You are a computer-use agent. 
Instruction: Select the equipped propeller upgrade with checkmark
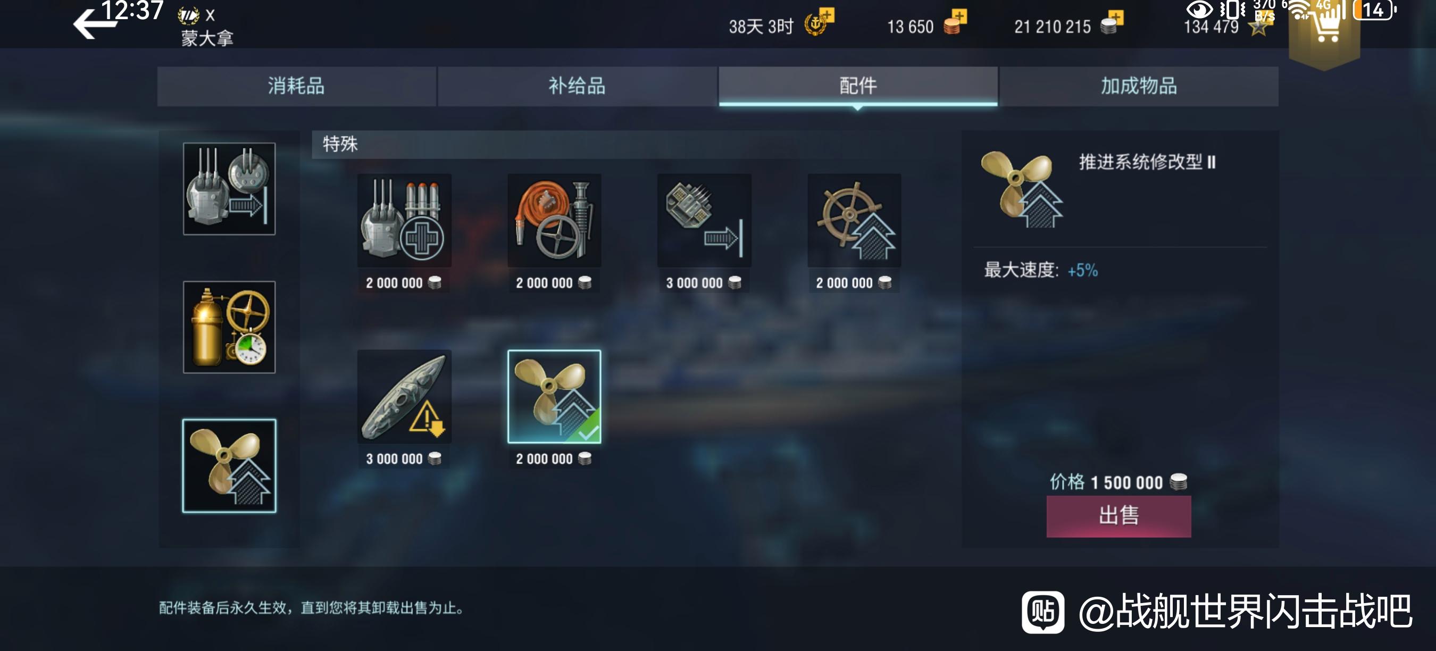click(554, 396)
